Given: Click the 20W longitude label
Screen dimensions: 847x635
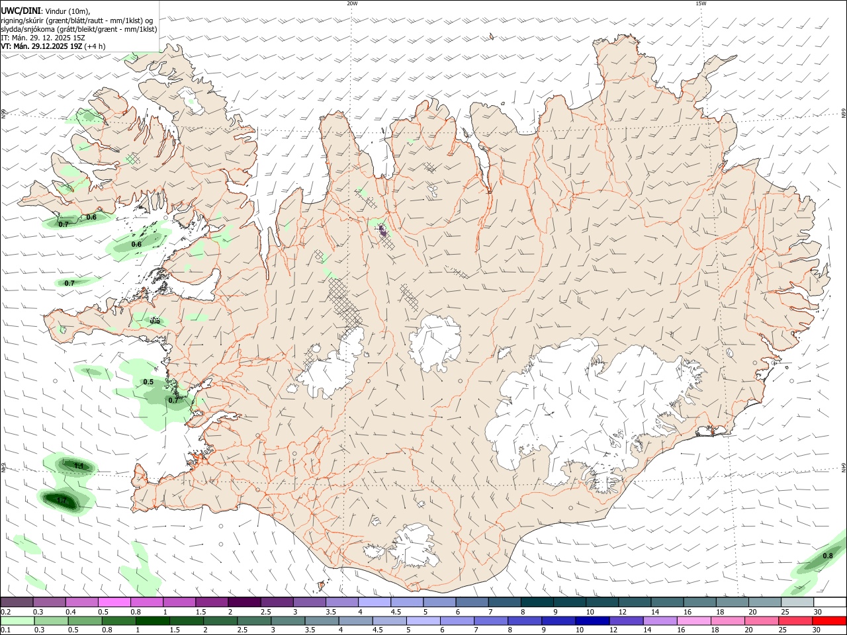Looking at the screenshot, I should click(352, 3).
